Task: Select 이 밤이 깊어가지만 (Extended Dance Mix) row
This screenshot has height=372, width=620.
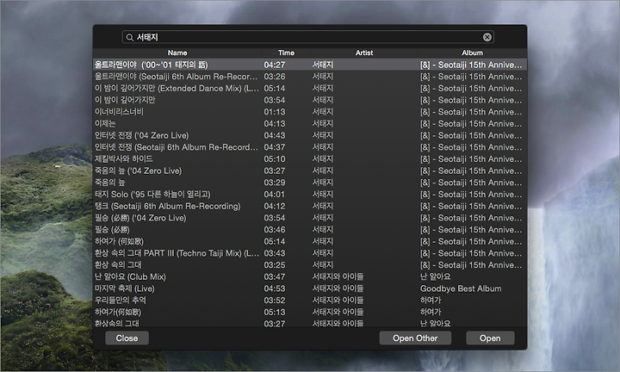Action: (310, 88)
